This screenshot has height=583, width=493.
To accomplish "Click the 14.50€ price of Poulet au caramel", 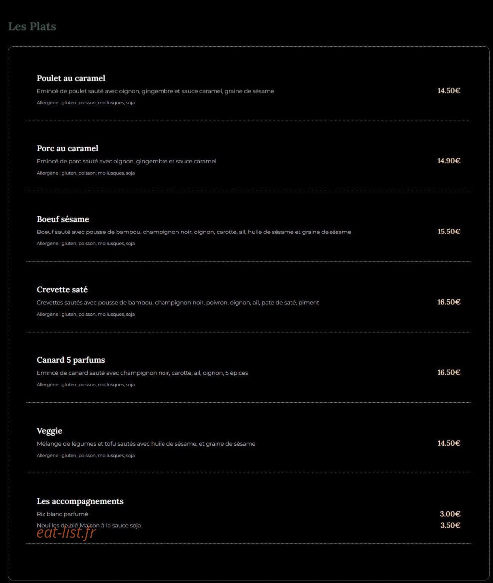I will click(x=449, y=90).
